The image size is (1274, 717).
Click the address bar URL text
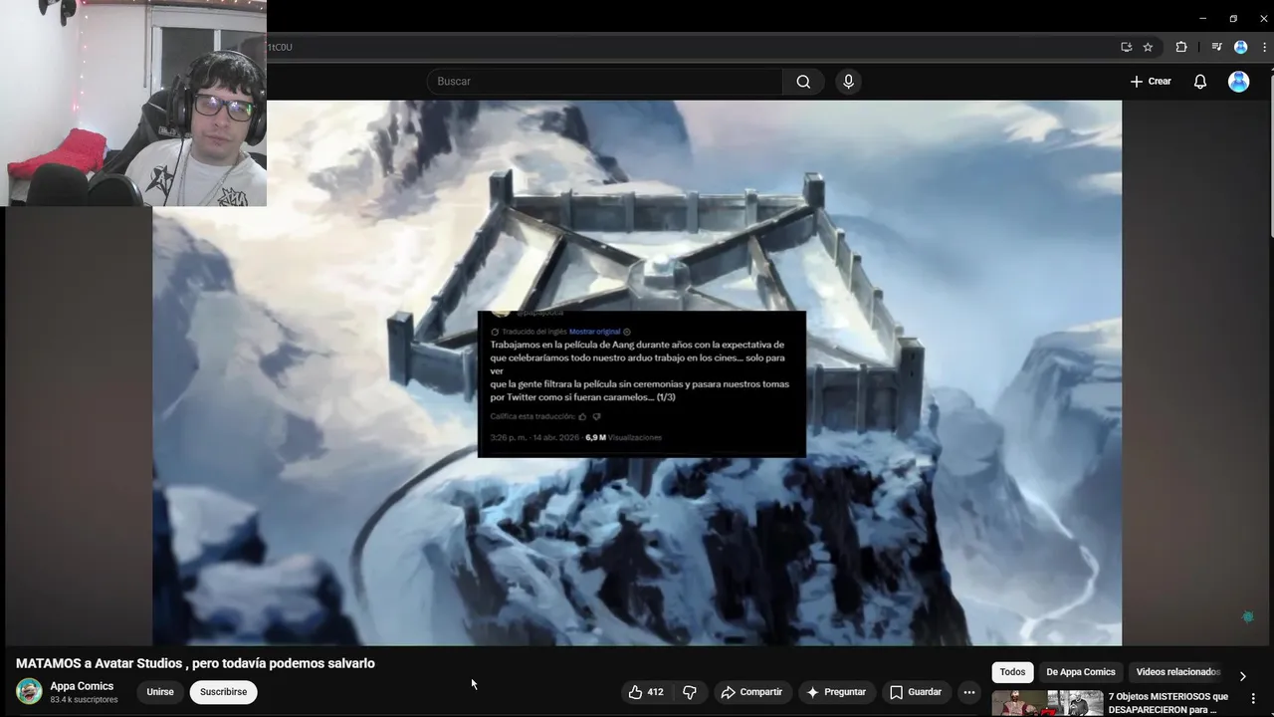click(x=280, y=47)
